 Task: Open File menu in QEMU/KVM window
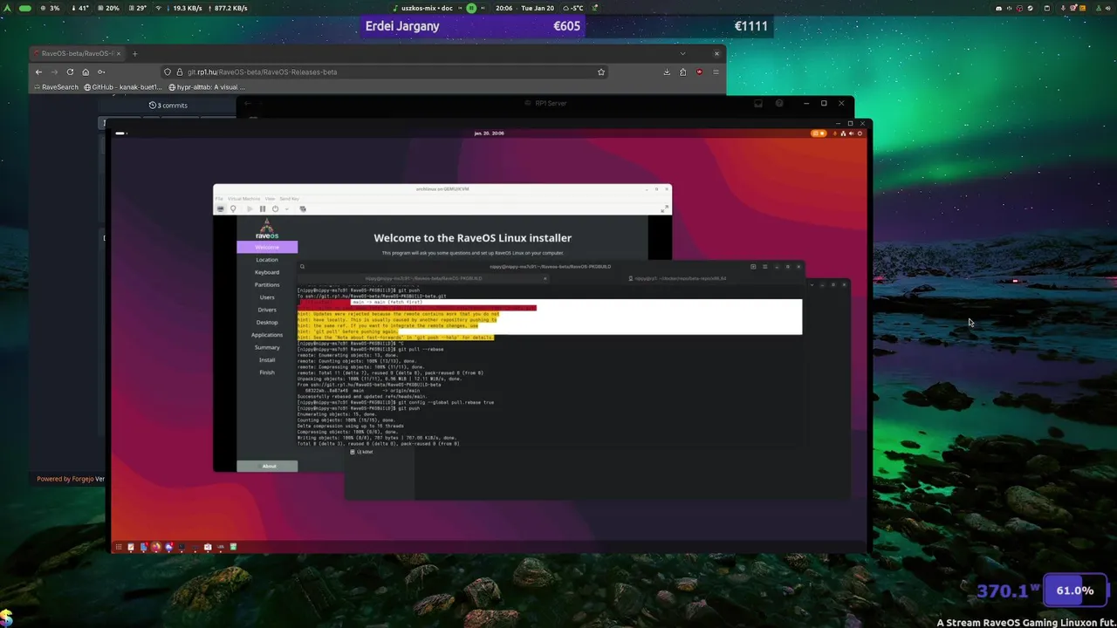[x=219, y=199]
